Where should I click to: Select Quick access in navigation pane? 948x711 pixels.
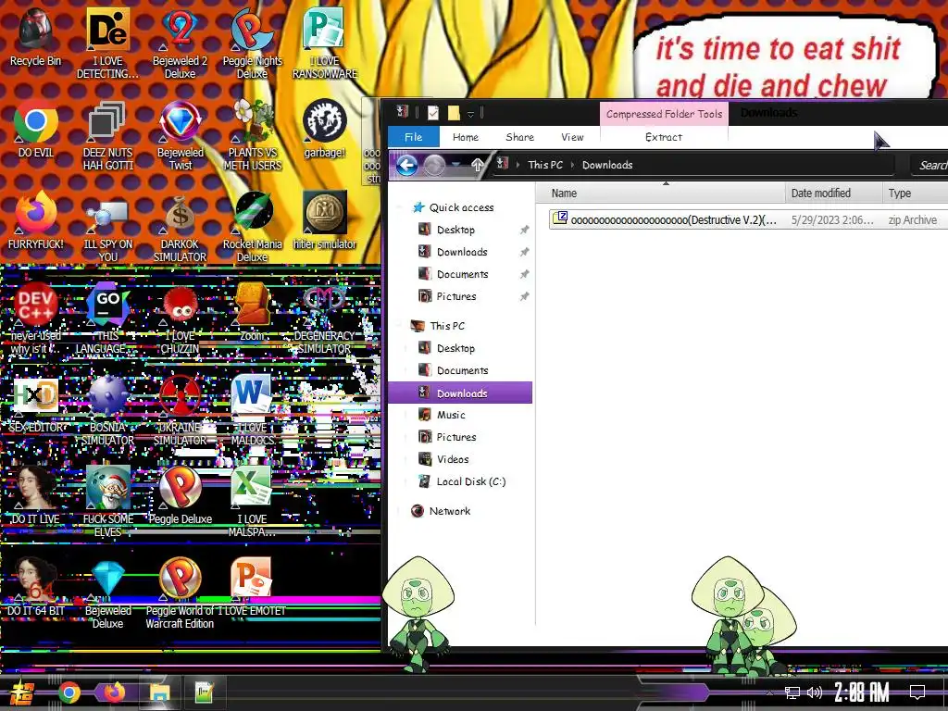point(461,207)
